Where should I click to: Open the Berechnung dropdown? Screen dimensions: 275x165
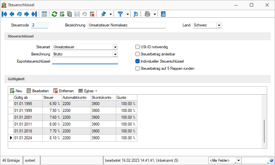point(115,54)
